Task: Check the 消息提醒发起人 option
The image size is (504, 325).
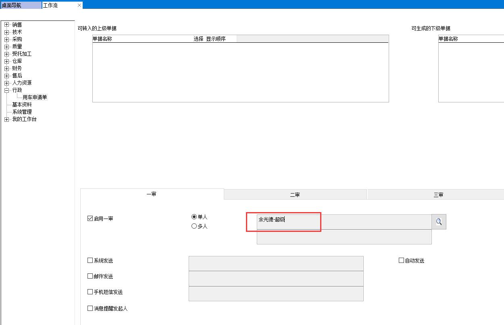Action: (x=90, y=308)
